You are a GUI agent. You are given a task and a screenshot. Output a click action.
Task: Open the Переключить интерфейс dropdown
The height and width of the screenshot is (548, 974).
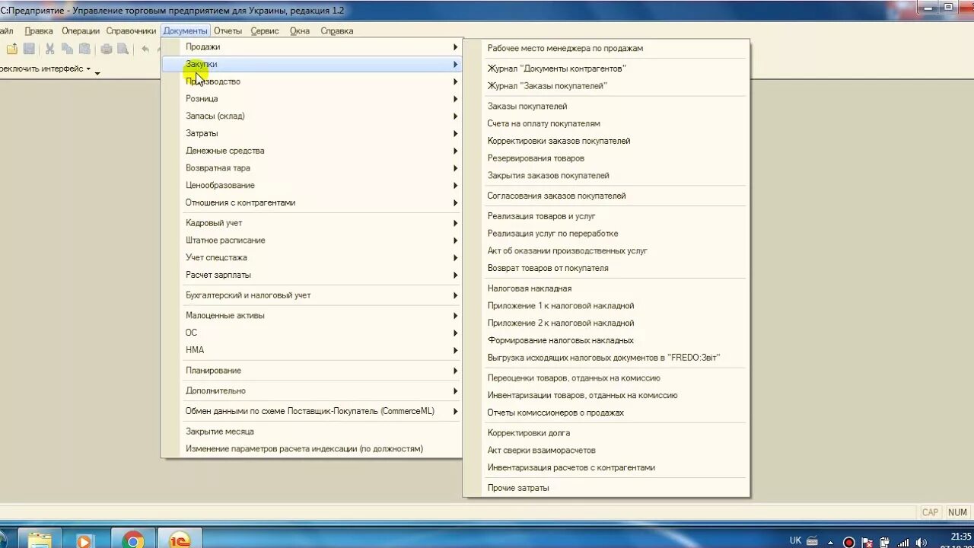click(46, 68)
